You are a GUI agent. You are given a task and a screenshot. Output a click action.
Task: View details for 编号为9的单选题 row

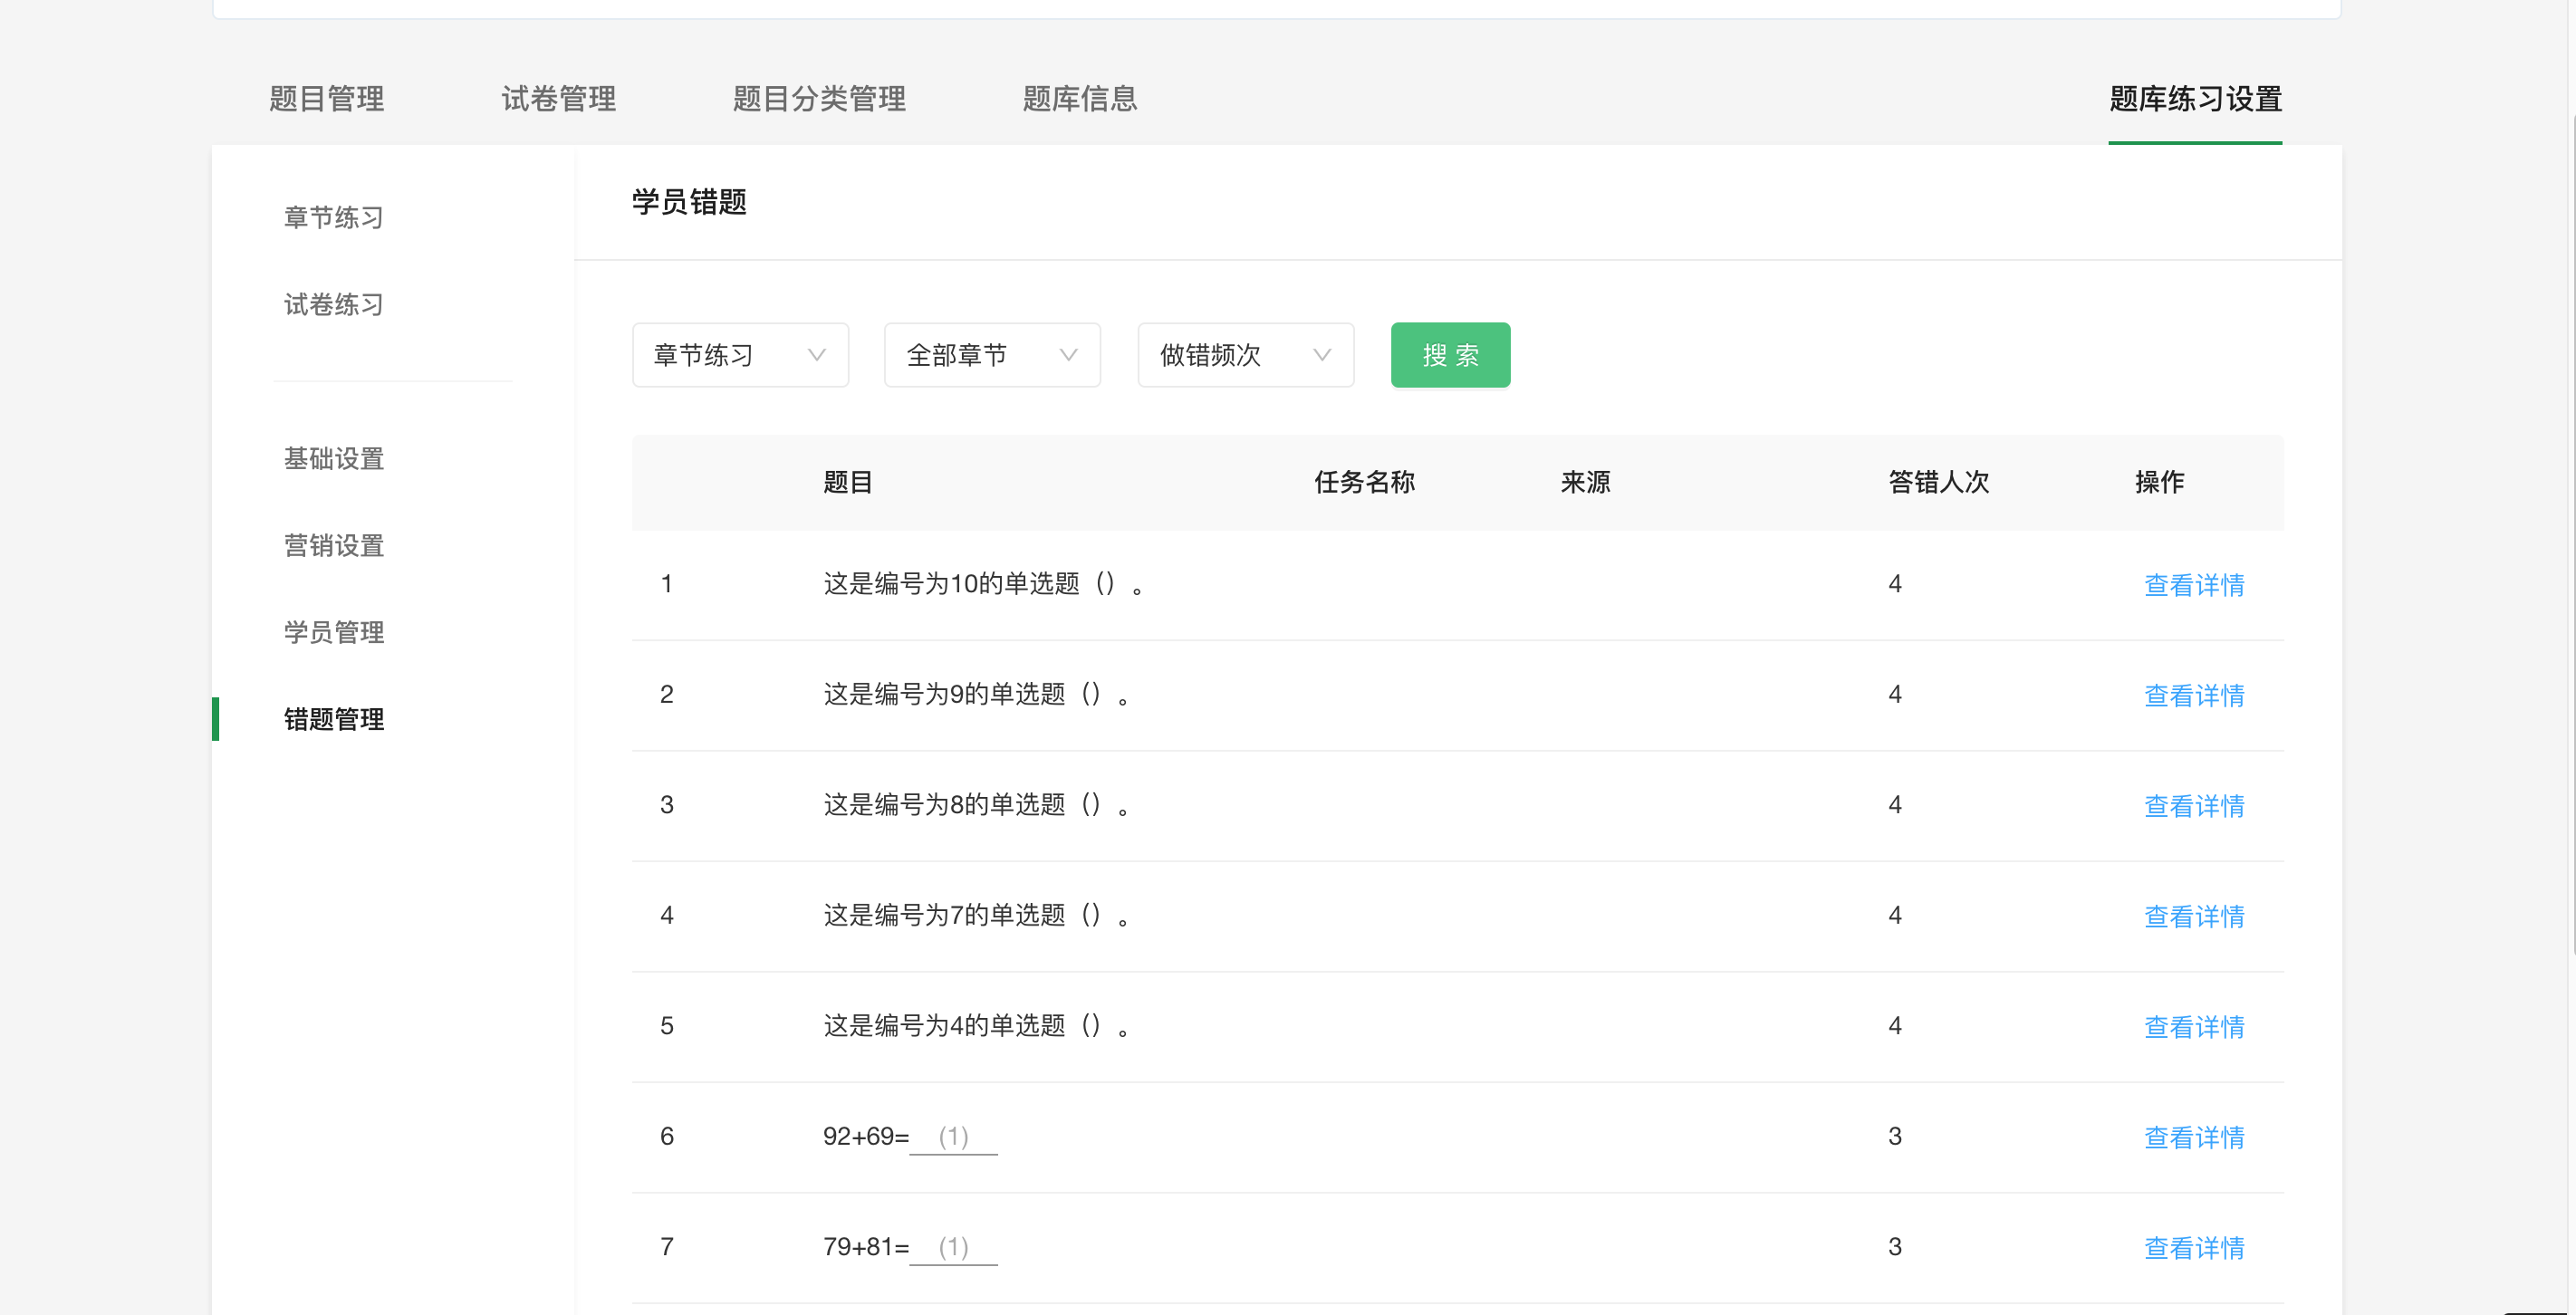2194,696
